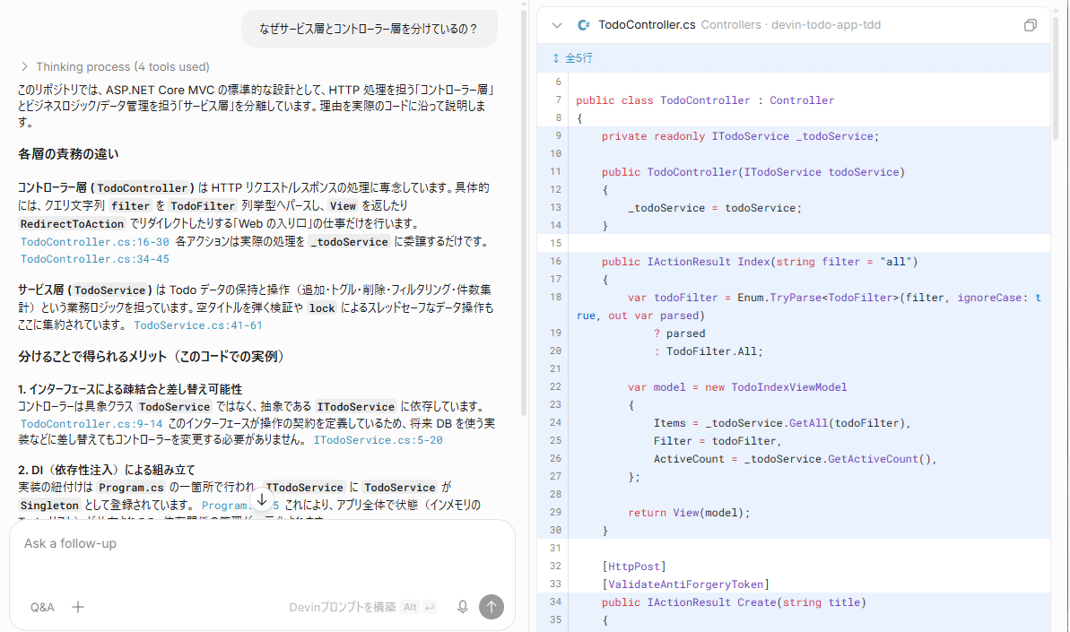This screenshot has width=1070, height=632.
Task: Click the Devinプロンプトを構築 button
Action: (x=361, y=607)
